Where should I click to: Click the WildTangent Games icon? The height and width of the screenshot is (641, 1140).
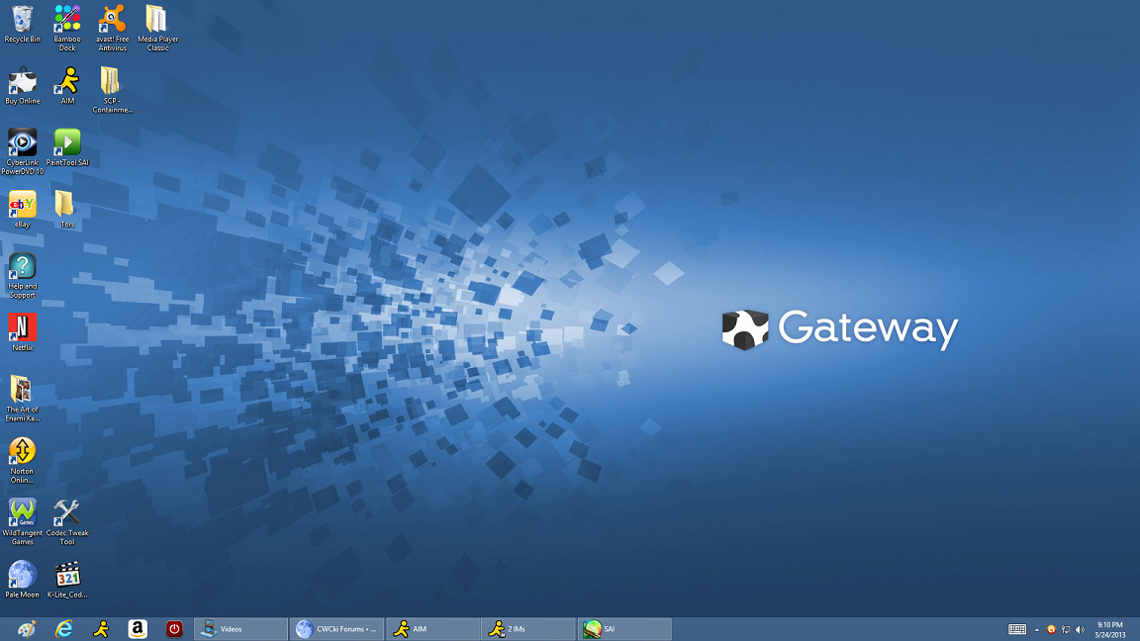23,522
